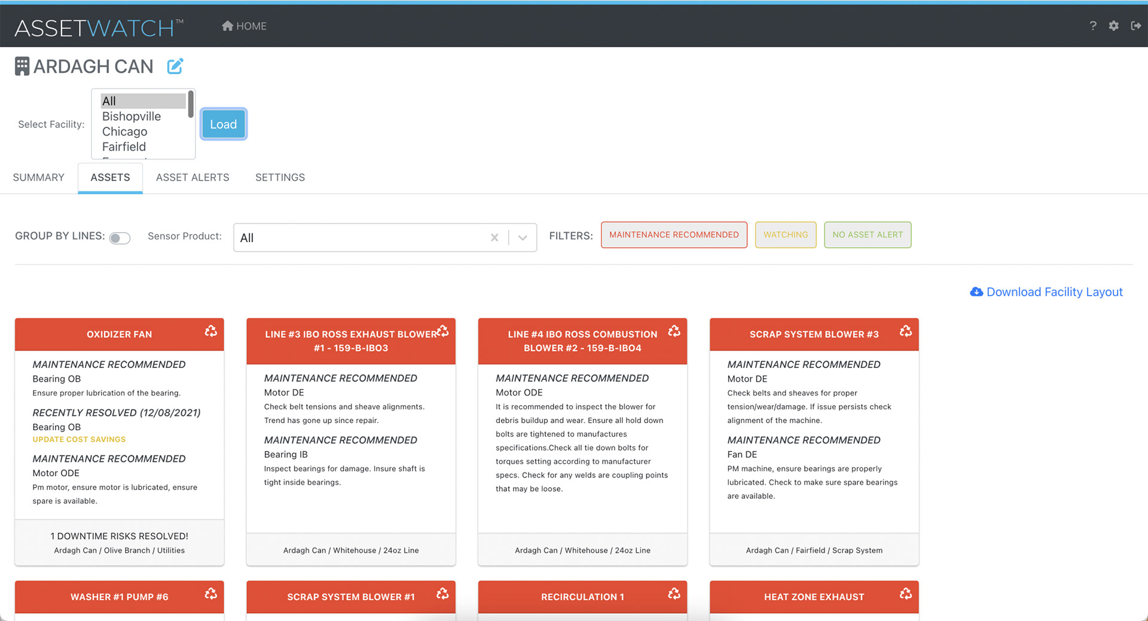
Task: Click the cloud download icon
Action: click(x=976, y=292)
